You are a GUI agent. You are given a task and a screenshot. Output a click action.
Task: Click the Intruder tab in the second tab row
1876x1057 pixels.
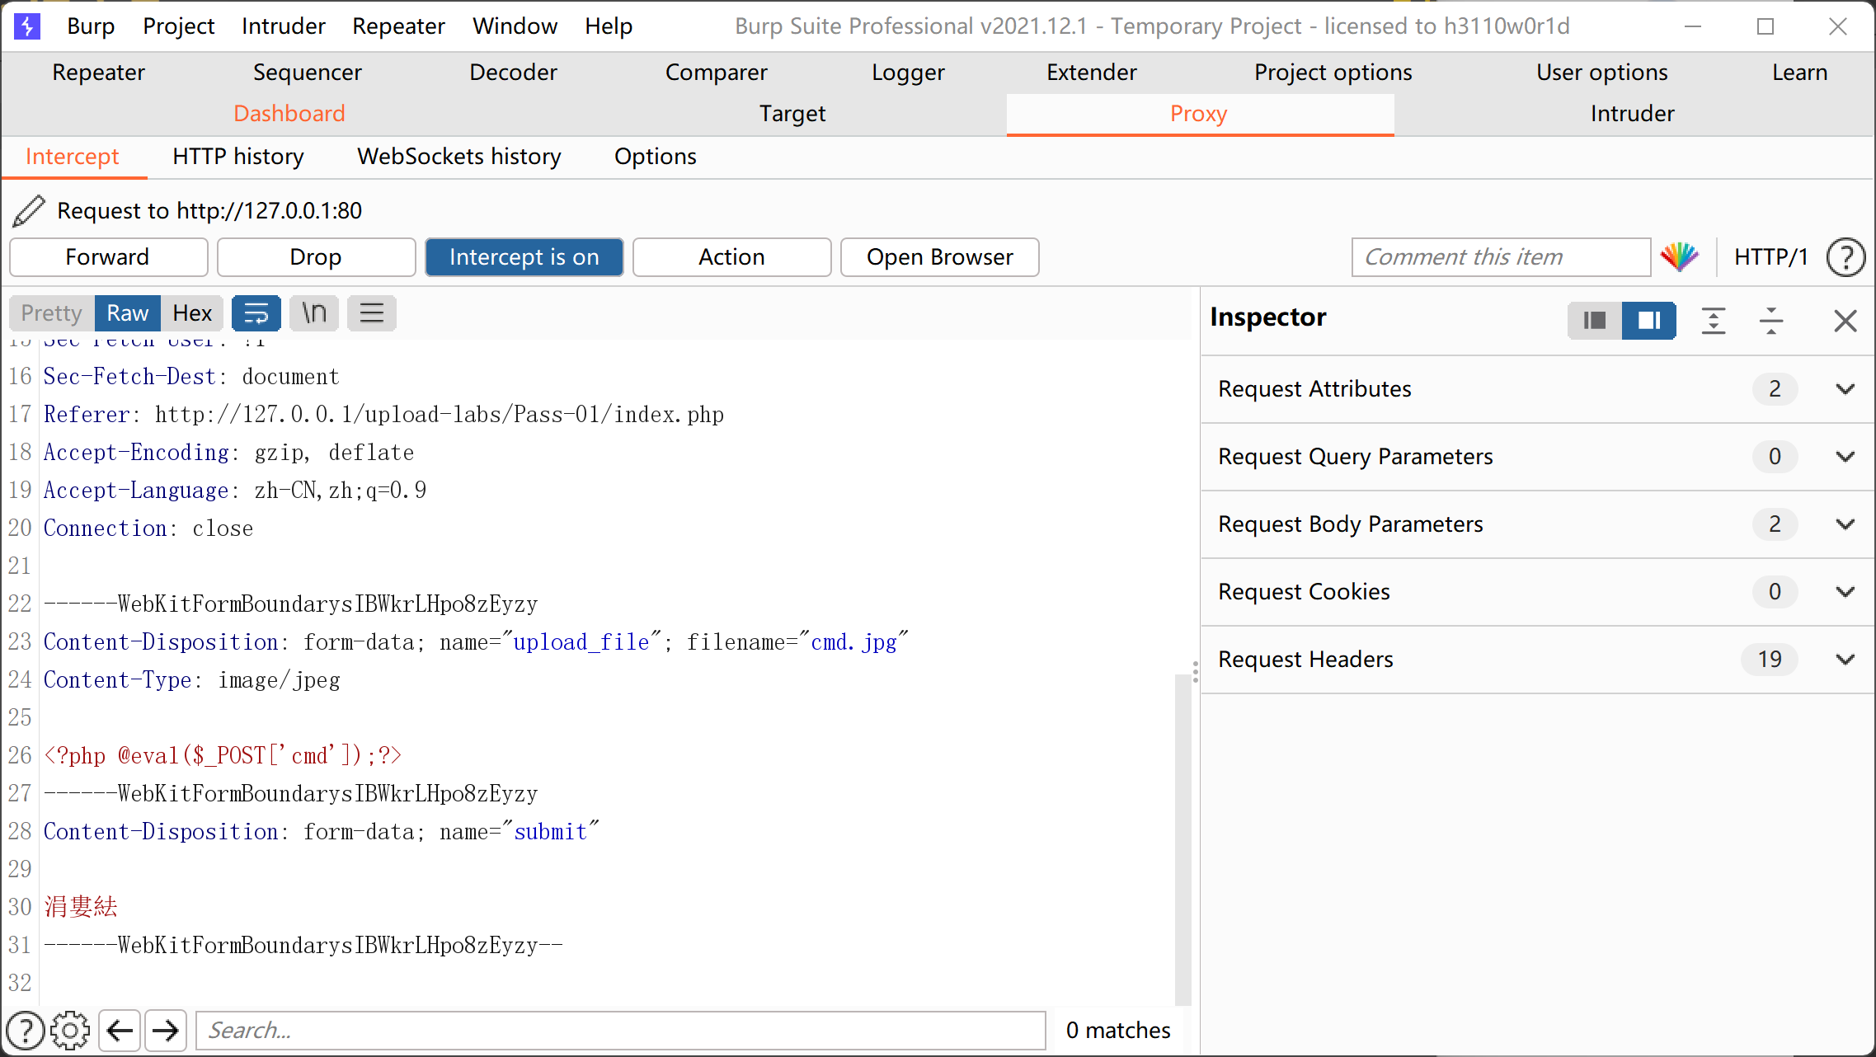click(x=1633, y=114)
